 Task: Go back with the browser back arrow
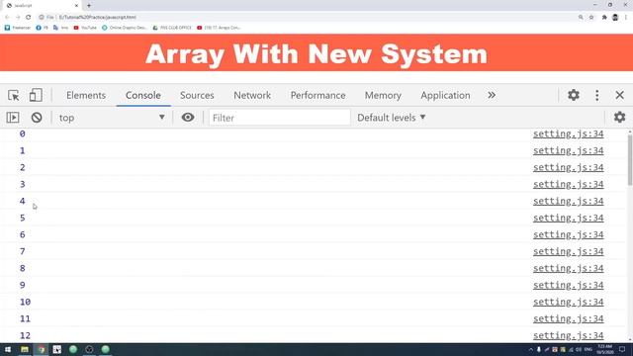[x=7, y=17]
